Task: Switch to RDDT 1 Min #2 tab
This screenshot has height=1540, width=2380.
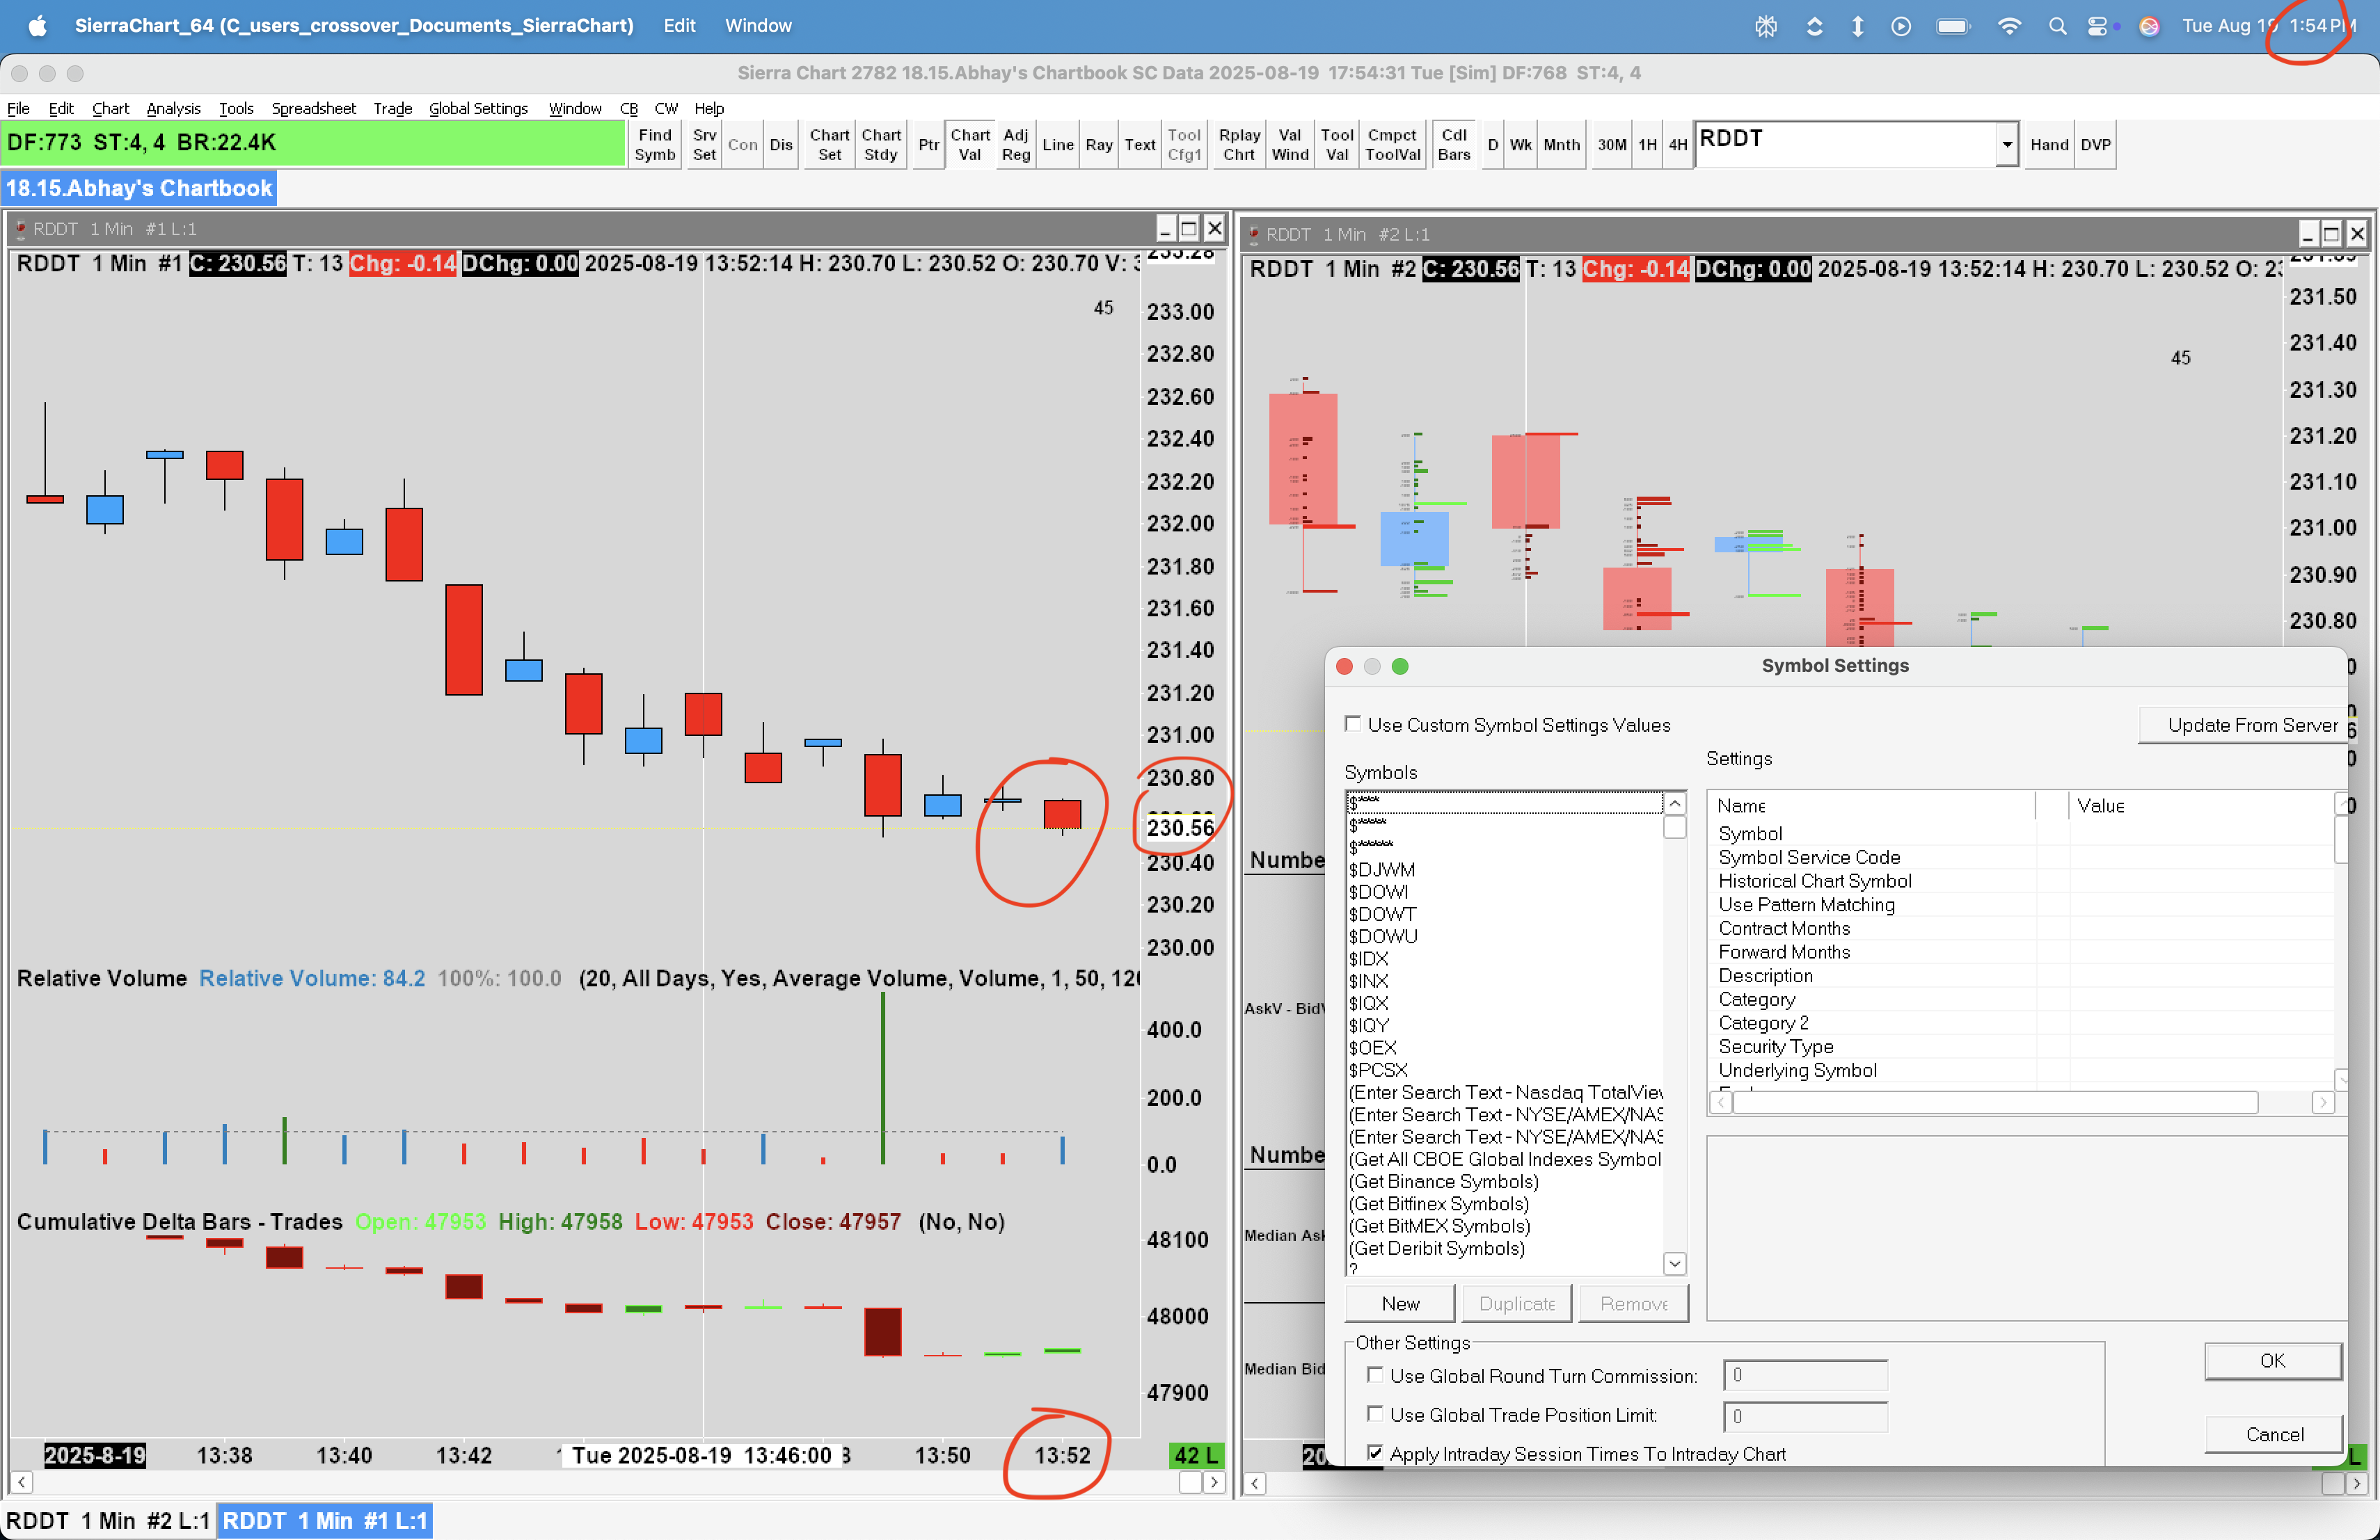Action: (107, 1520)
